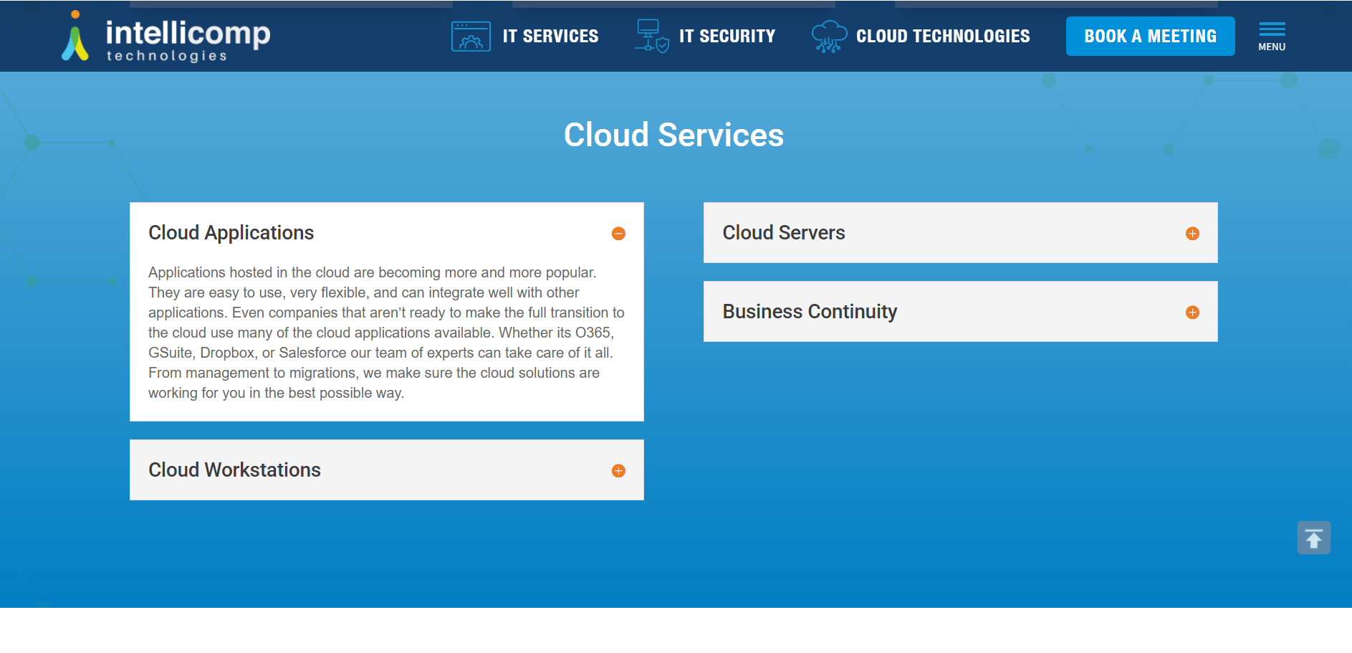Expand Cloud Servers with the plus icon

click(x=1192, y=234)
